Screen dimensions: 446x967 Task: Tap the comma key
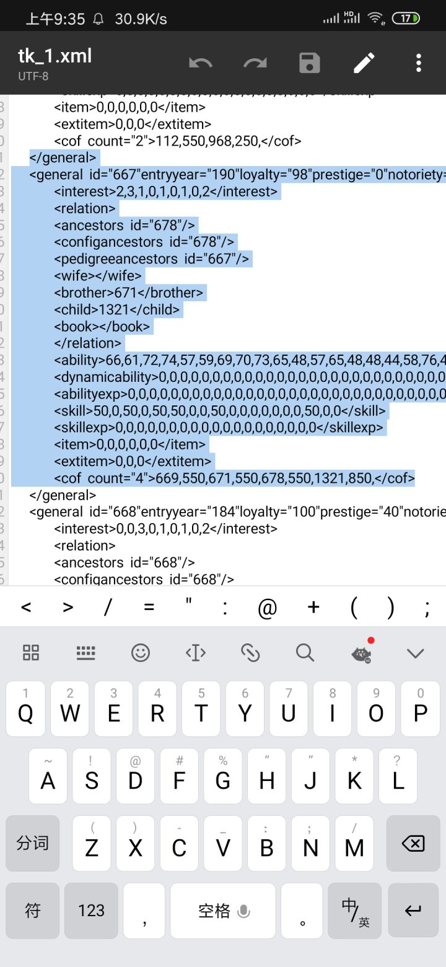point(144,911)
